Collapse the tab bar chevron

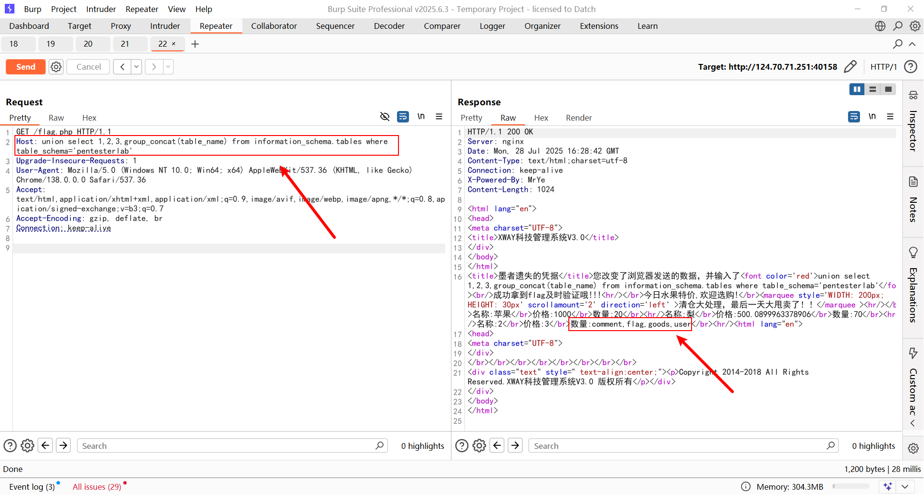[x=912, y=44]
